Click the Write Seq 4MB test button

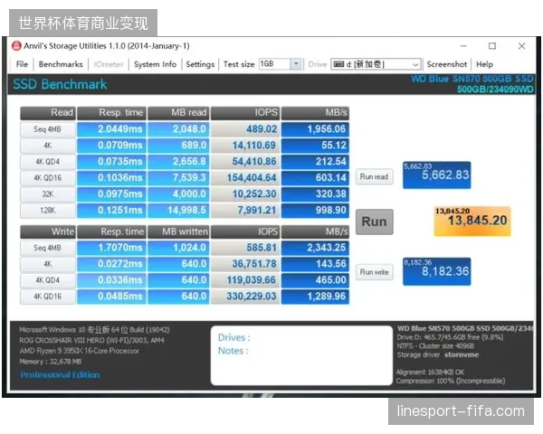(47, 248)
